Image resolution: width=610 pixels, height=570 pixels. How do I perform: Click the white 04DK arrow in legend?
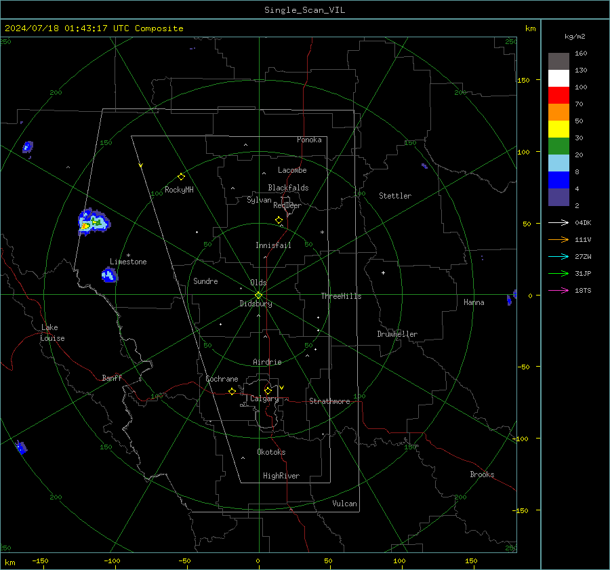point(558,222)
